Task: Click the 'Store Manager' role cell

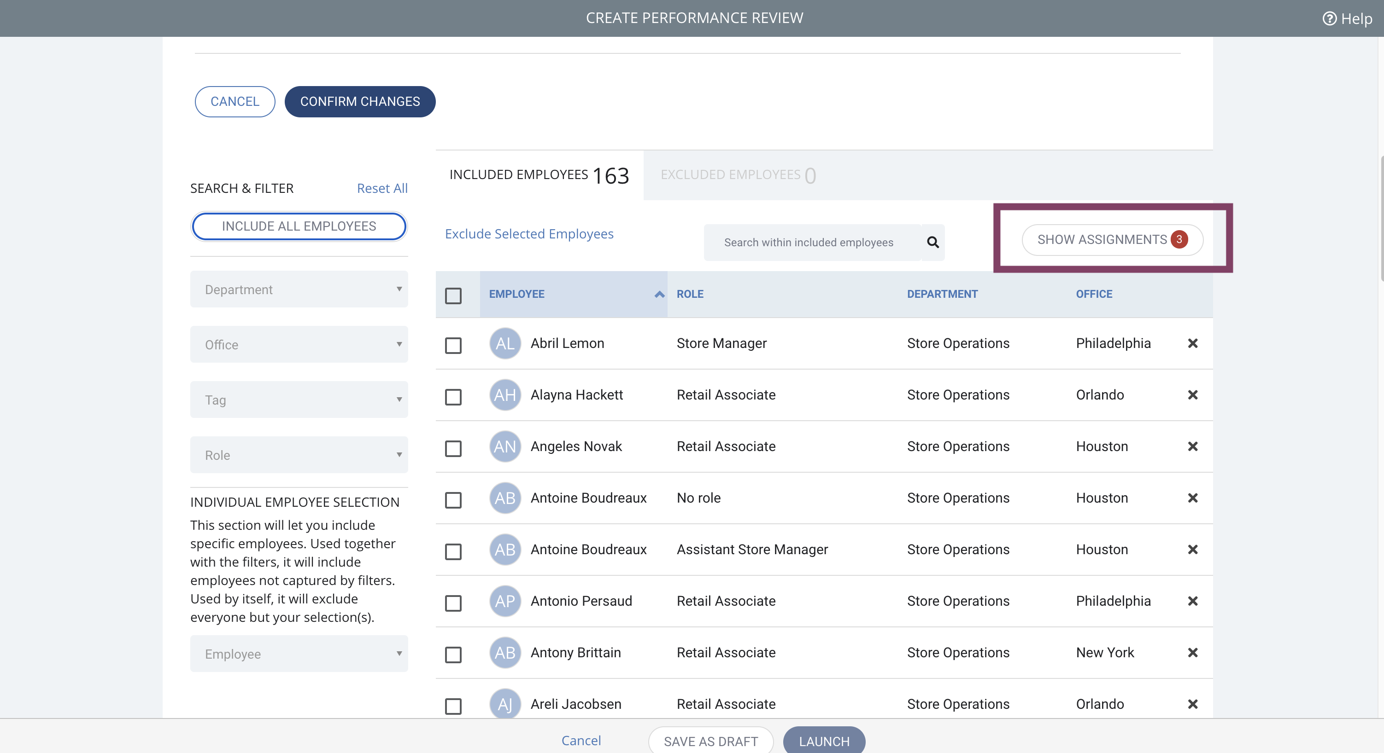Action: pos(721,343)
